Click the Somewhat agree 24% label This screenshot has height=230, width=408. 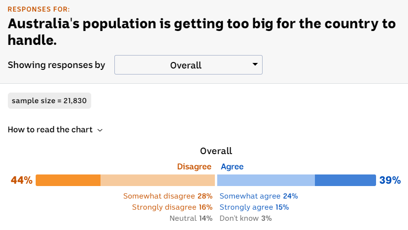pos(258,196)
